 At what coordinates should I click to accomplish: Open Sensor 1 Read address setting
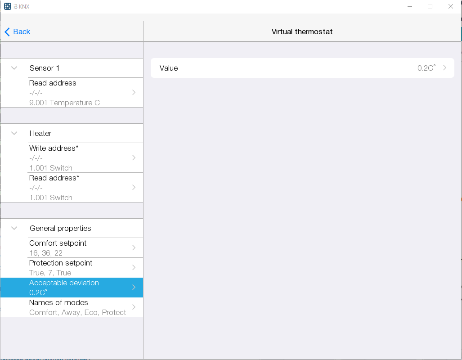pyautogui.click(x=81, y=92)
